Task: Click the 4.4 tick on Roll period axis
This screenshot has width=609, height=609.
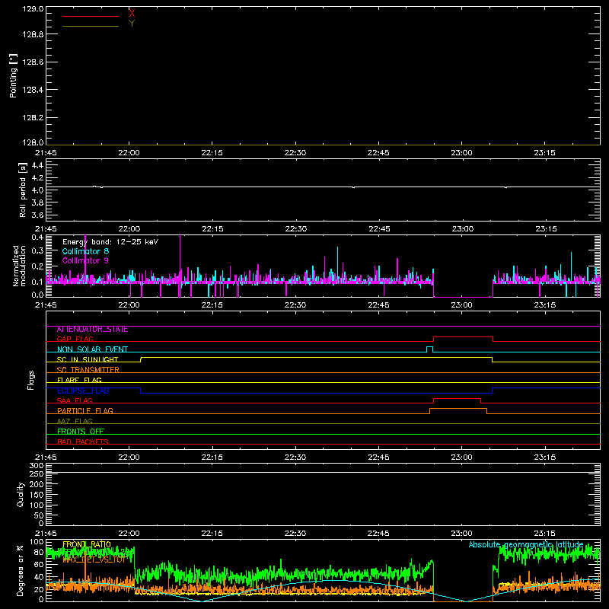Action: [37, 165]
